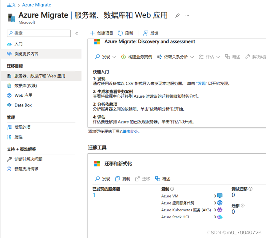Image resolution: width=266 pixels, height=238 pixels.
Task: Click 刷新 button
Action: click(x=125, y=33)
